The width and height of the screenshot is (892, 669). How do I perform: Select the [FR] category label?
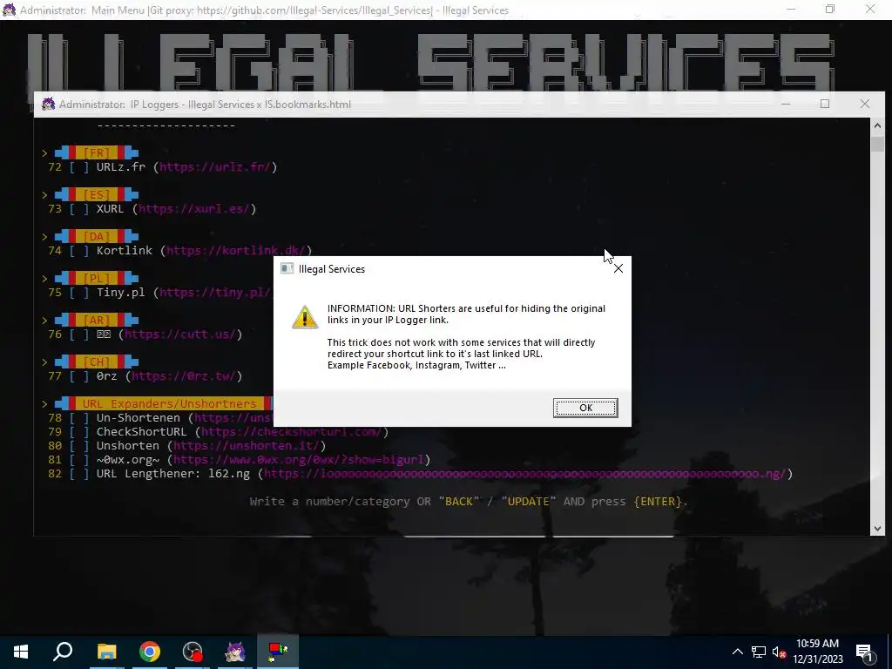(x=97, y=153)
